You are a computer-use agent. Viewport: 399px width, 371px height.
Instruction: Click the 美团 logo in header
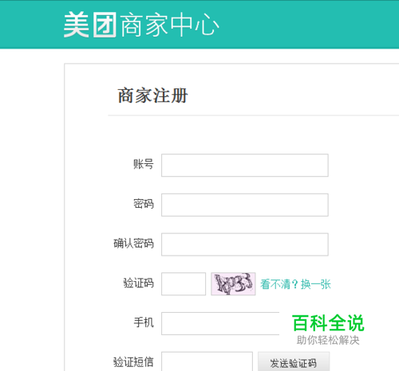90,25
